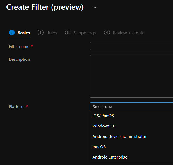Viewport: 173px width, 165px height.
Task: Focus the Filter name text field
Action: click(x=131, y=46)
